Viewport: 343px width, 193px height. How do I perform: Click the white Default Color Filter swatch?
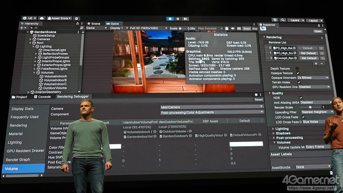pos(246,144)
